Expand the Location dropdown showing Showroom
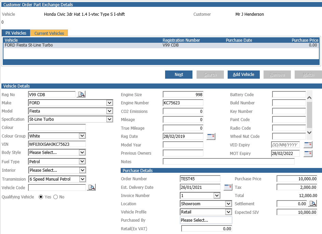 (228, 204)
